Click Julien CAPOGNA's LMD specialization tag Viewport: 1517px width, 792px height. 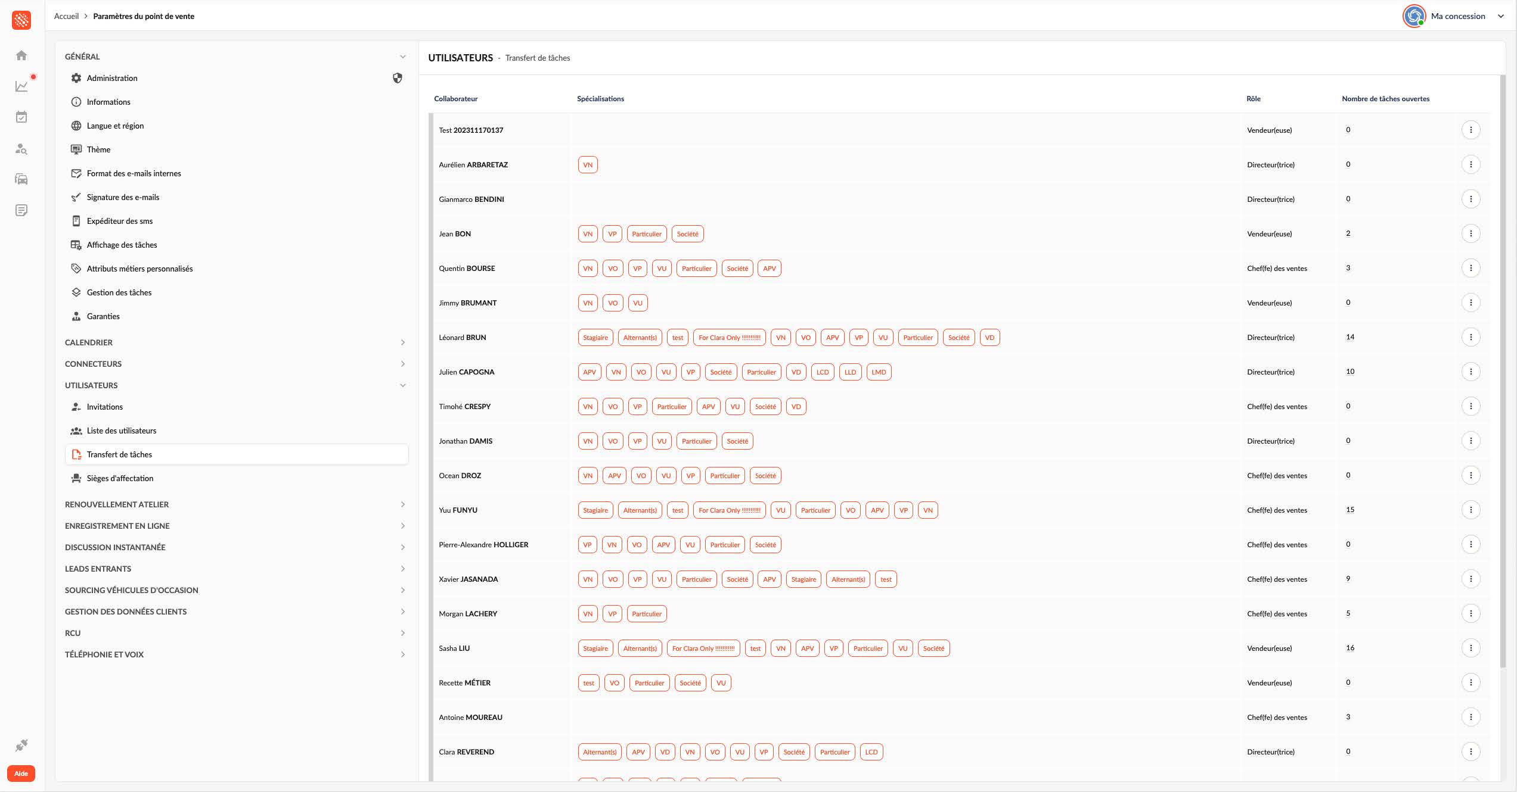click(x=879, y=372)
